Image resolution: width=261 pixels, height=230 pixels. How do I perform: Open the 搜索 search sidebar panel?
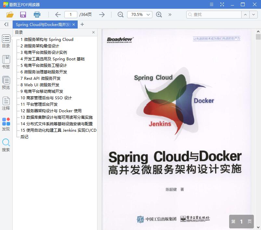point(6,145)
